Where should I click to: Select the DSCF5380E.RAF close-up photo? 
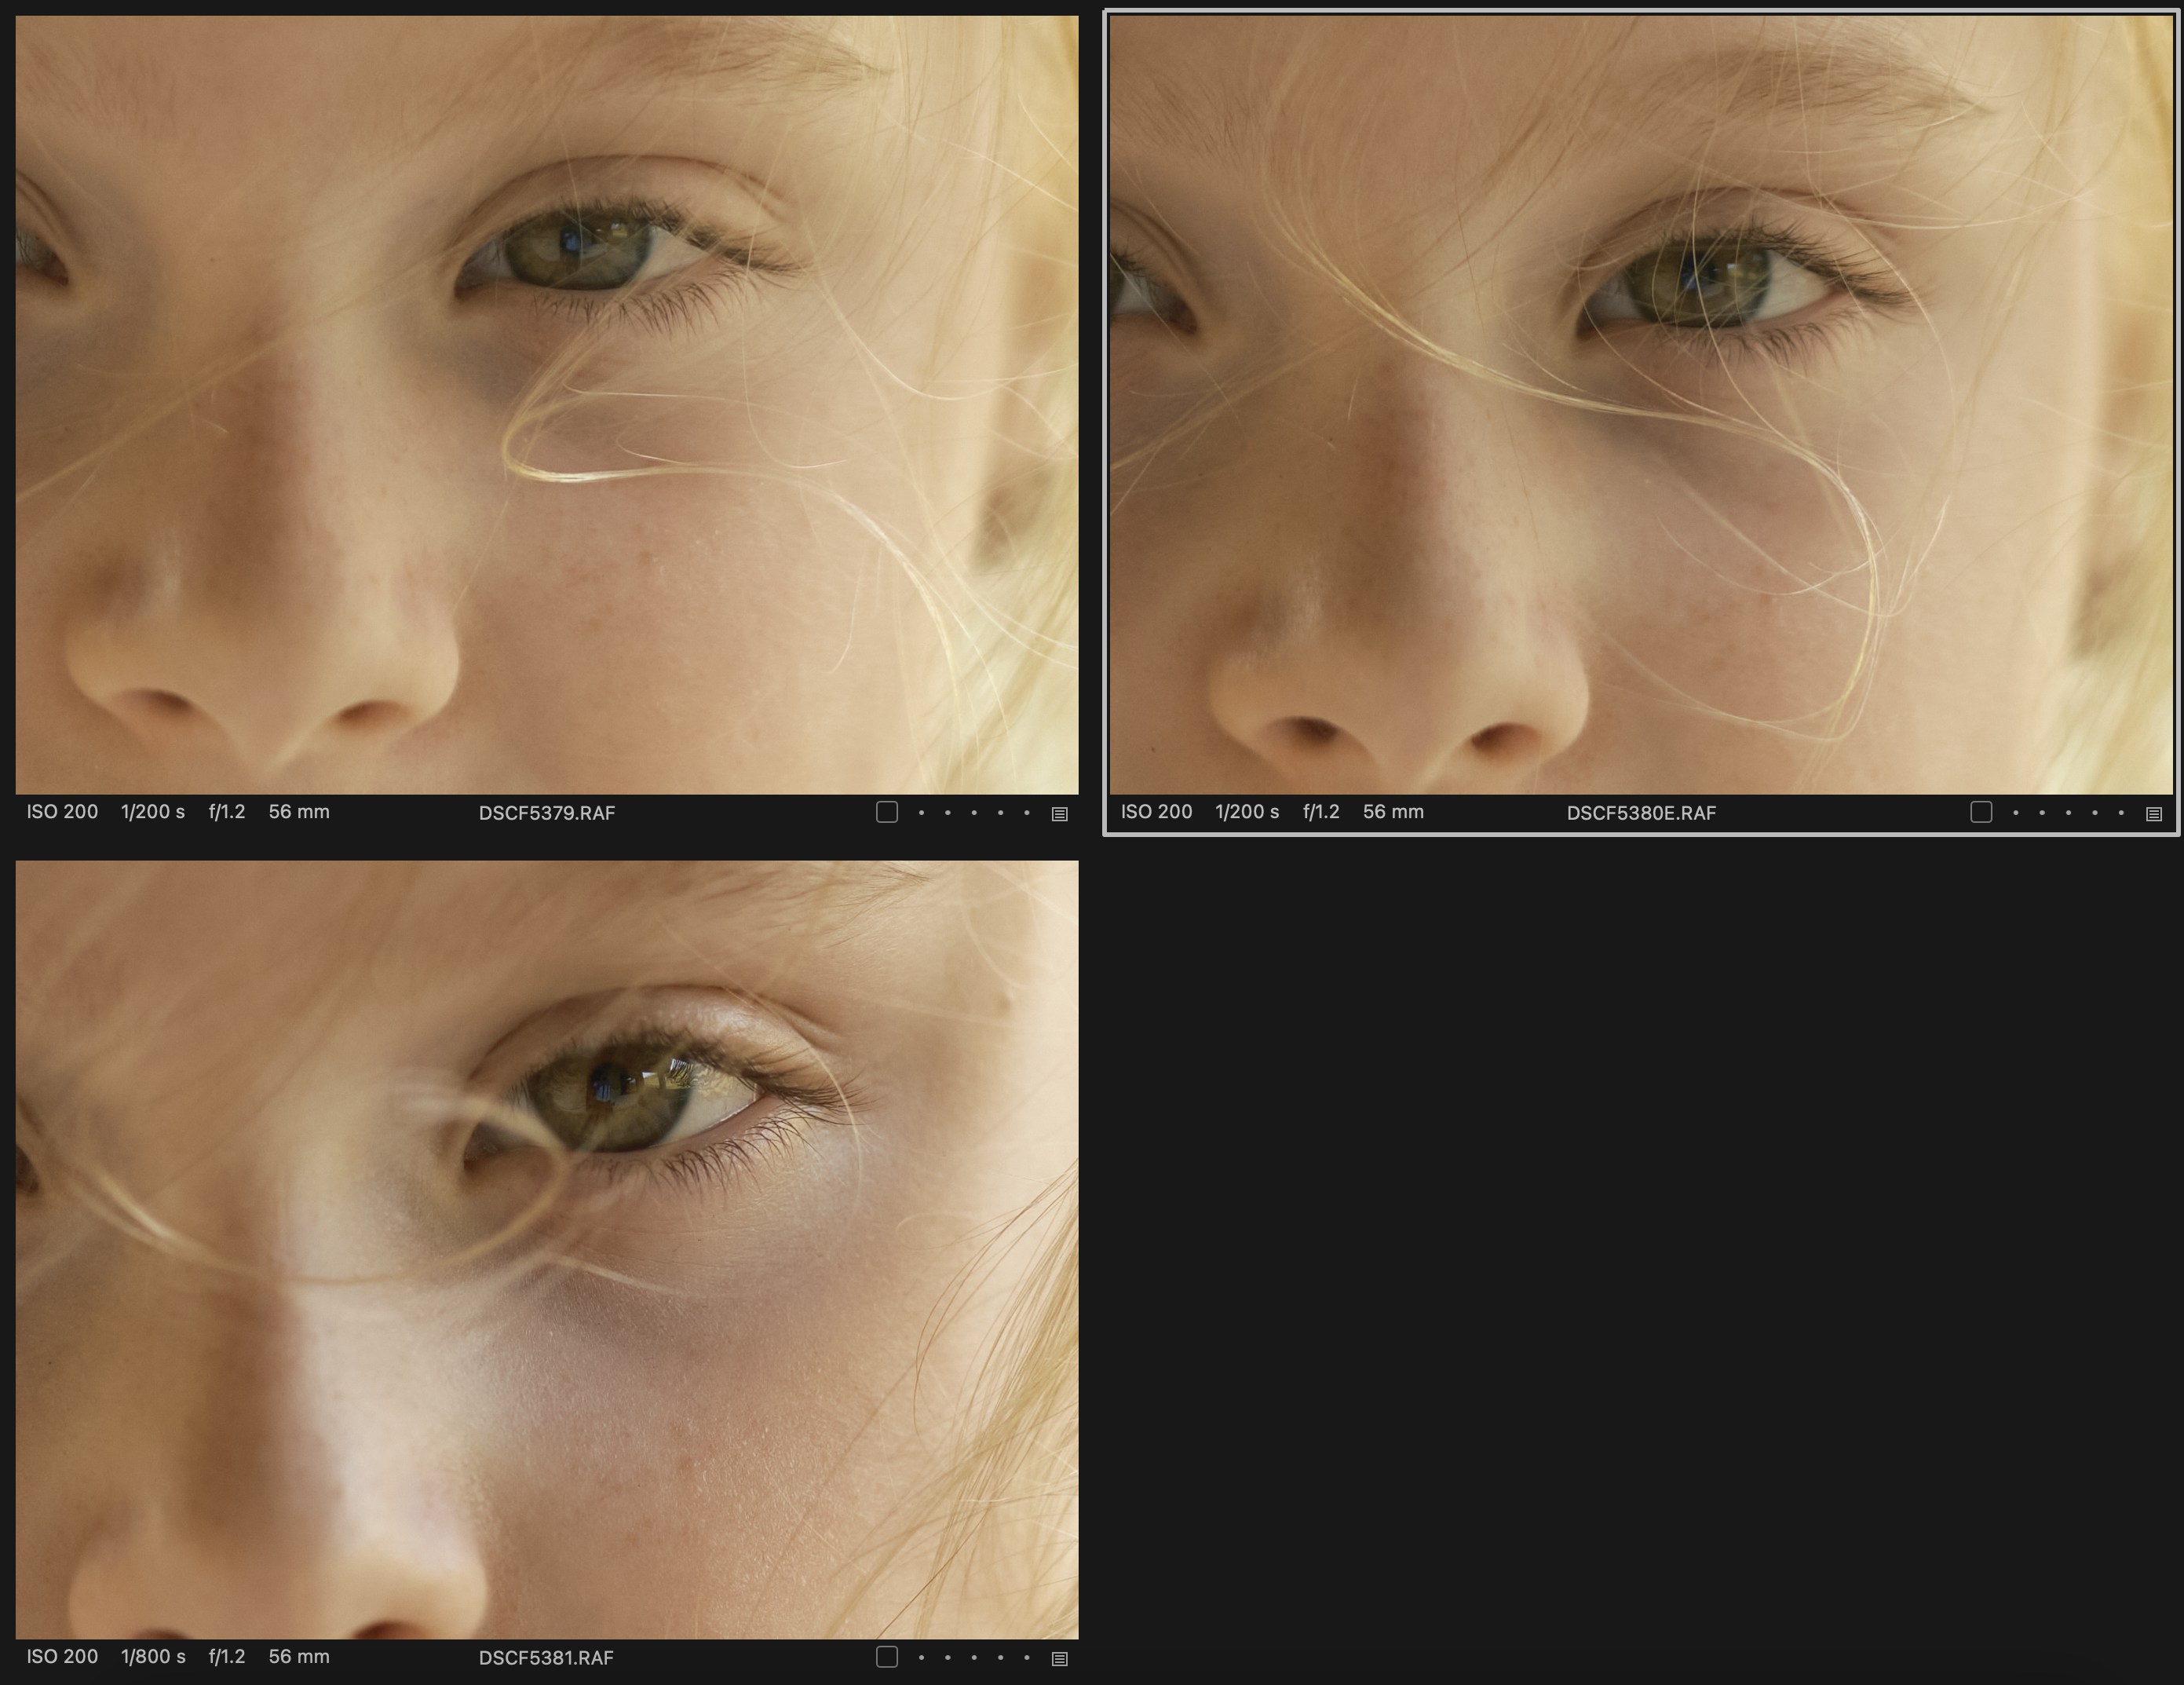pyautogui.click(x=1641, y=405)
